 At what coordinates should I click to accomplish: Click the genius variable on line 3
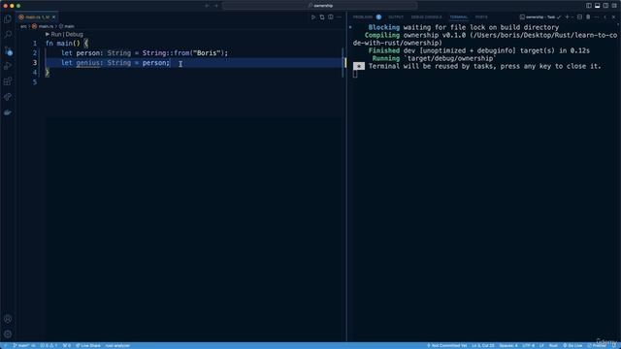coord(88,62)
